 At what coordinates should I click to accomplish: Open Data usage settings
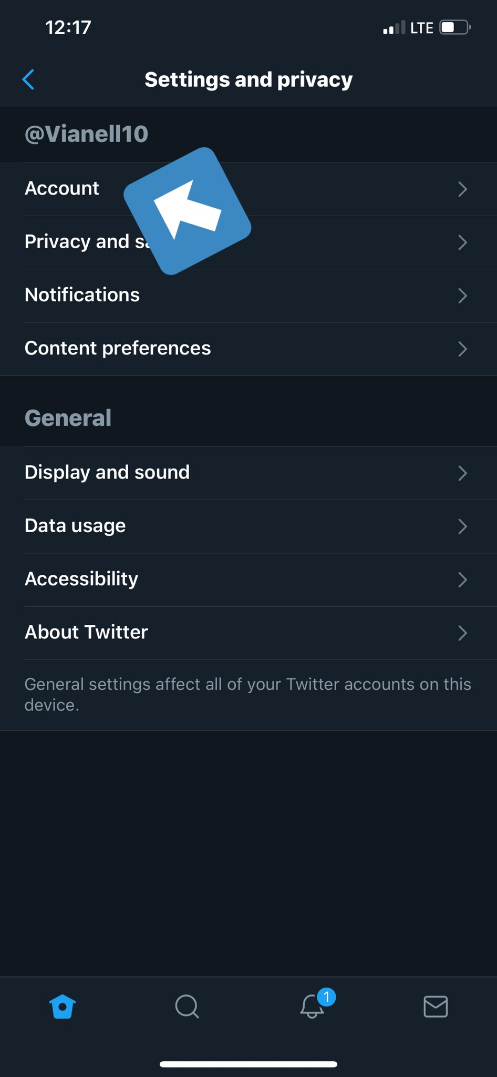point(248,526)
